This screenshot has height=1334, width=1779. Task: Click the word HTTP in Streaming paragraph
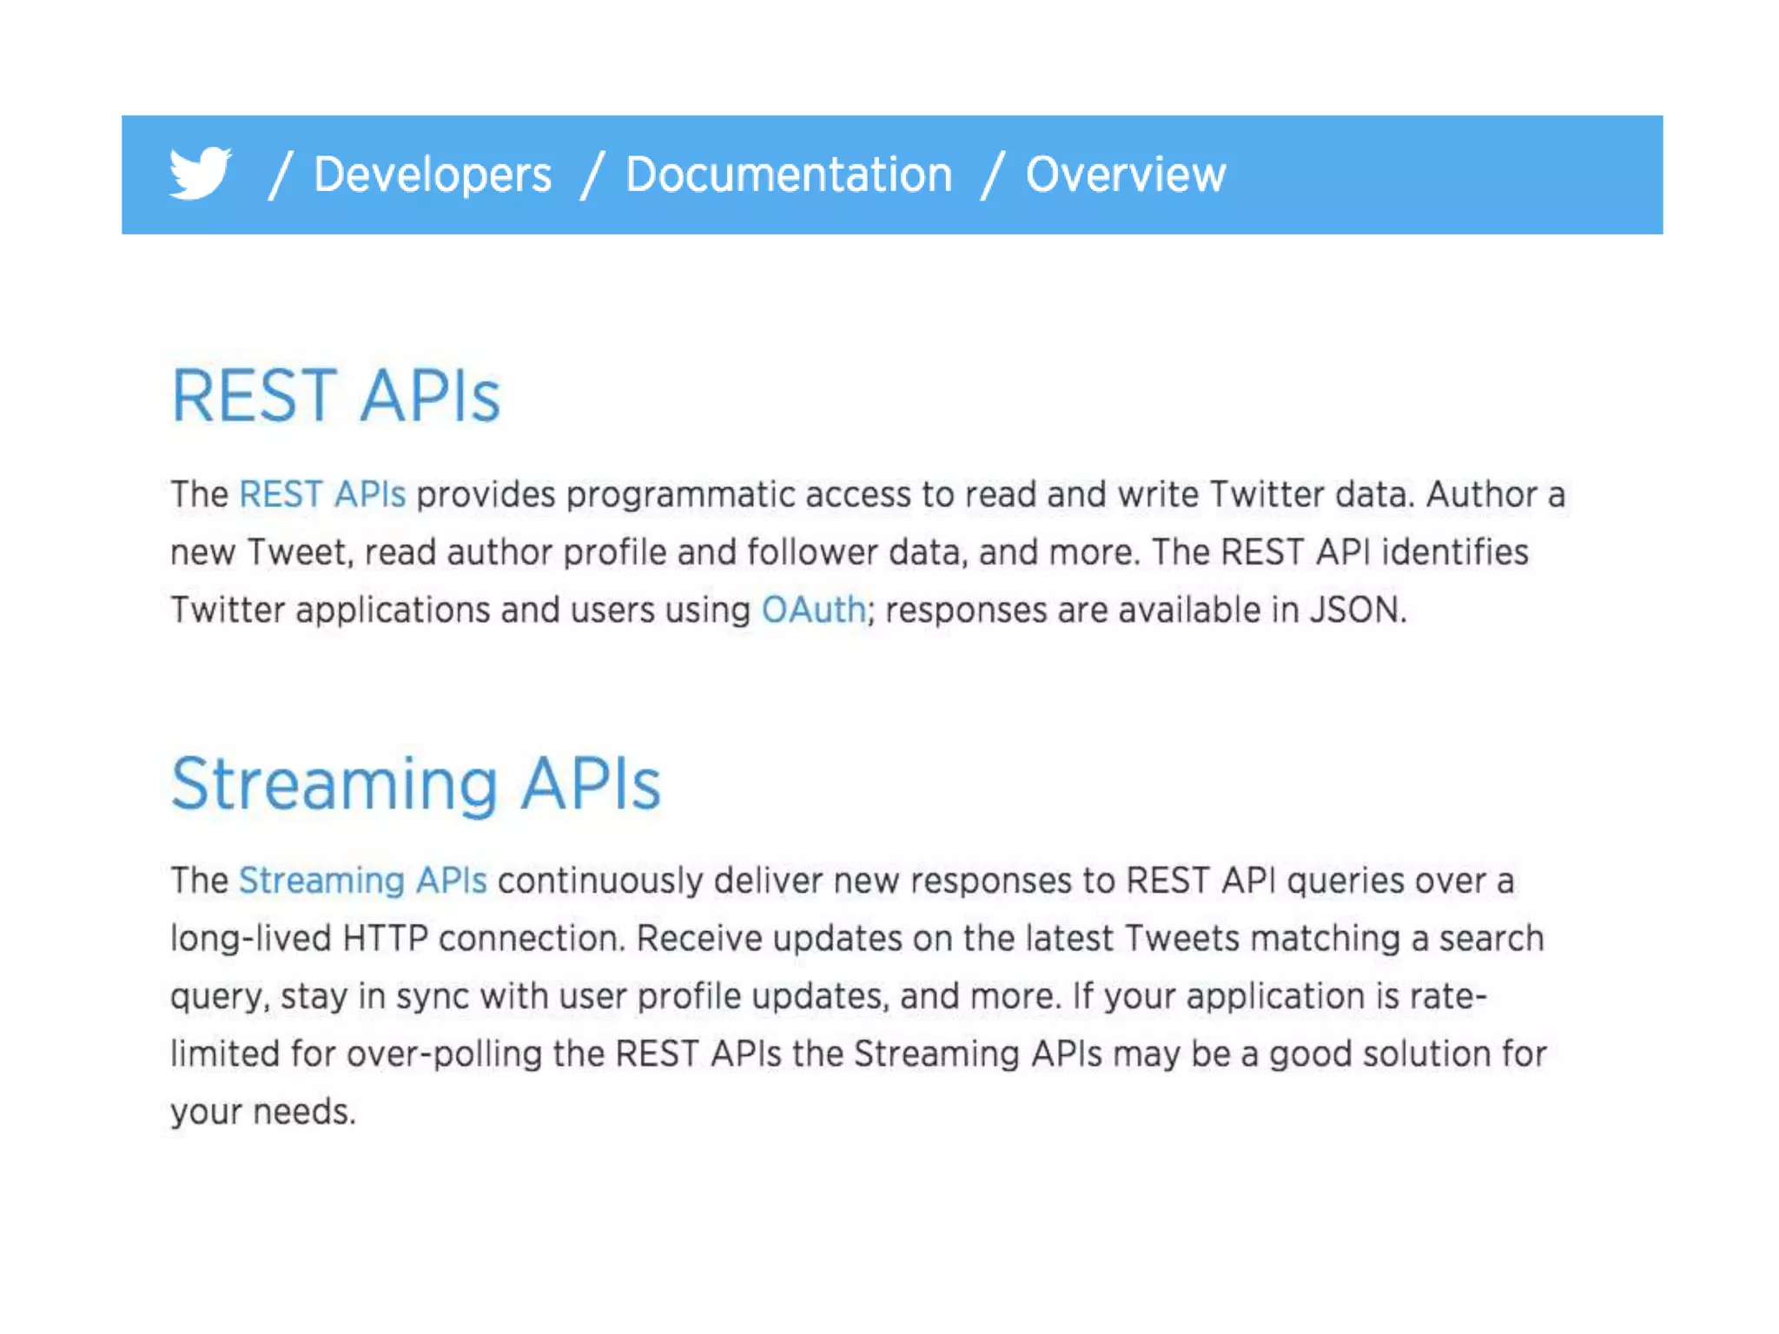(385, 939)
